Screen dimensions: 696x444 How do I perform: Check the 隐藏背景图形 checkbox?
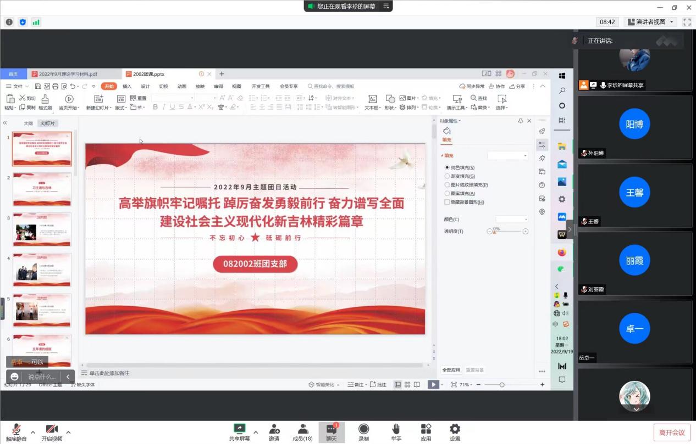pos(447,202)
